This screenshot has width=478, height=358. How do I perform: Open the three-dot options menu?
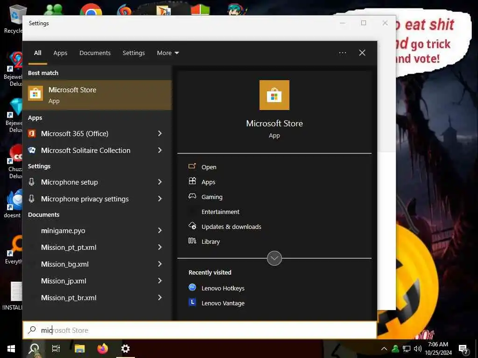(342, 53)
